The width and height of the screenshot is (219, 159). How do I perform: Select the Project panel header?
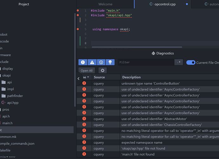[x=24, y=4]
